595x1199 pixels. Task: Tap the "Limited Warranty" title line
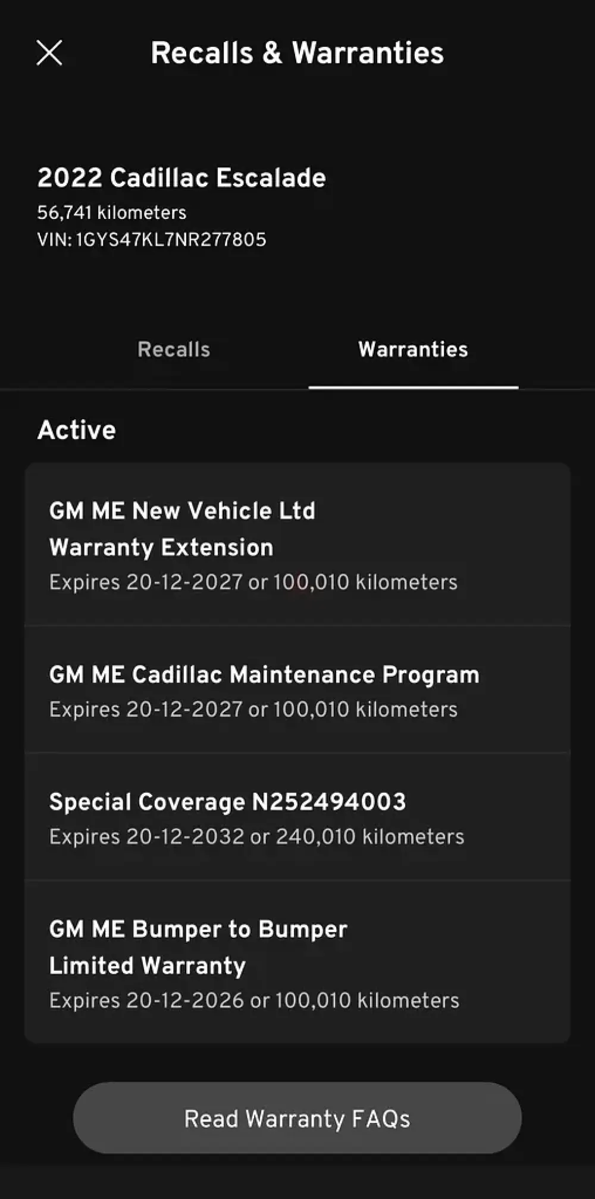(148, 966)
